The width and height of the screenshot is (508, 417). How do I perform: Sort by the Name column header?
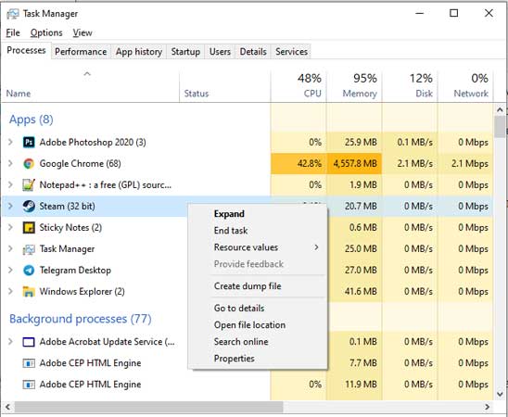90,86
